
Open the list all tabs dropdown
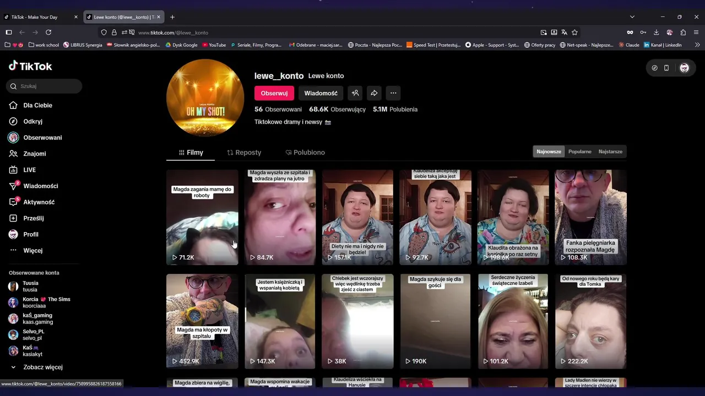[632, 17]
